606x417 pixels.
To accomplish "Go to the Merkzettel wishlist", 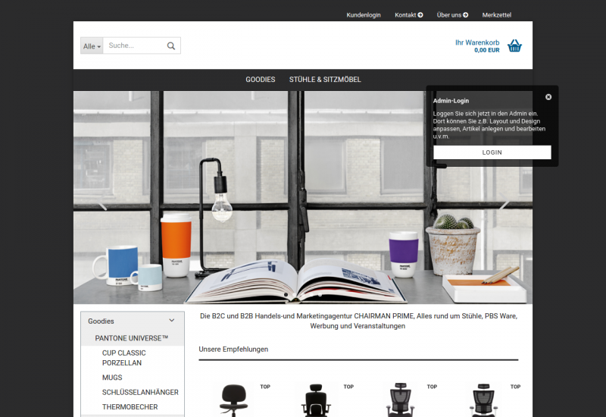I will point(497,15).
